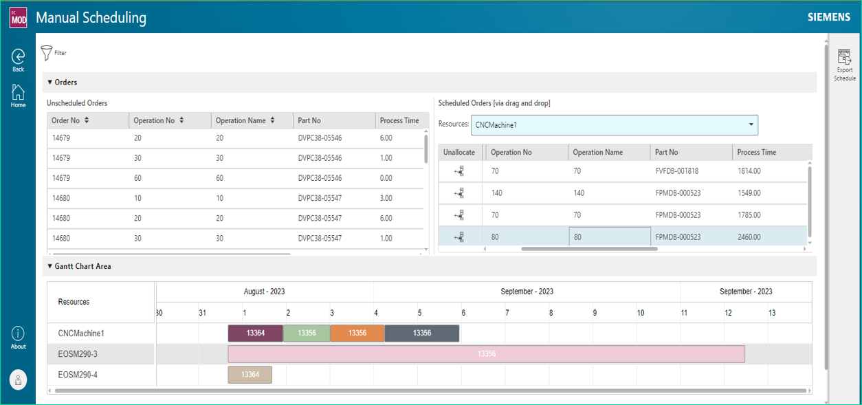
Task: Open the user profile avatar icon
Action: [x=18, y=379]
